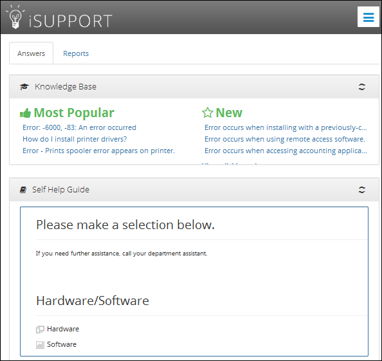The height and width of the screenshot is (361, 382).
Task: Open the Prints spooler error article
Action: click(98, 151)
